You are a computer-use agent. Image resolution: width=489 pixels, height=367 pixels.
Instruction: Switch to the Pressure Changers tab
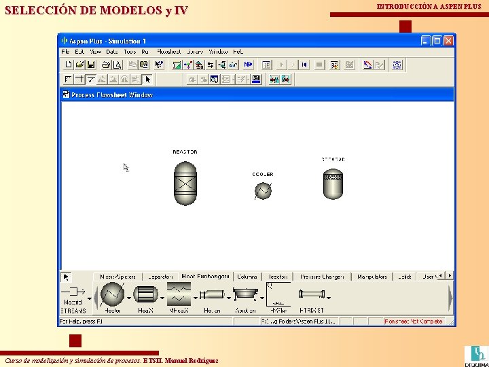pos(322,277)
